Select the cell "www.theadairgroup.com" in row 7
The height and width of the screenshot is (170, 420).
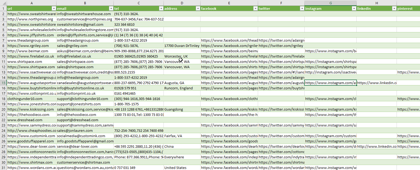[32, 40]
